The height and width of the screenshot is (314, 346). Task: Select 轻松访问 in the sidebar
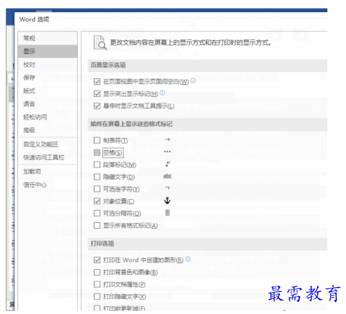(x=48, y=117)
